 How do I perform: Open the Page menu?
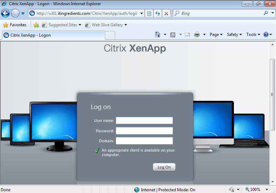pos(216,35)
